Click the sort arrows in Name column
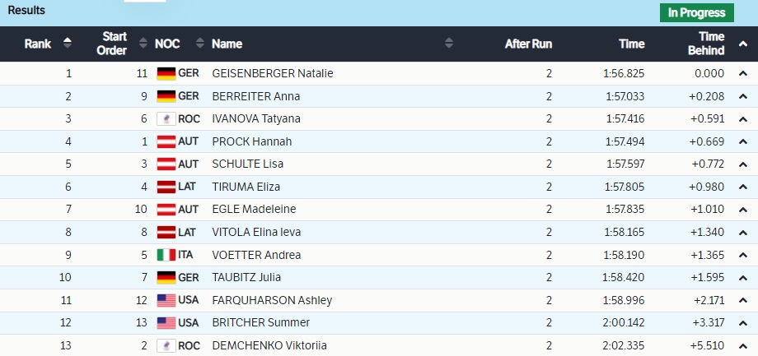This screenshot has width=758, height=356. 449,44
